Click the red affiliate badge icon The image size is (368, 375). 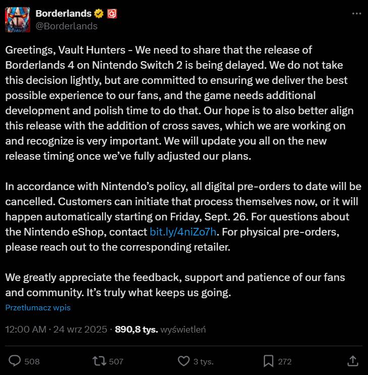(112, 14)
